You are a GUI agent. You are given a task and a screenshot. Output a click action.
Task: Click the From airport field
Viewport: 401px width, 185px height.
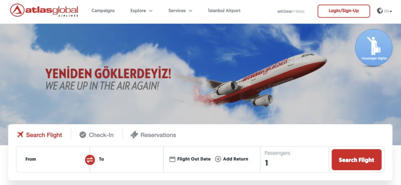(x=53, y=160)
